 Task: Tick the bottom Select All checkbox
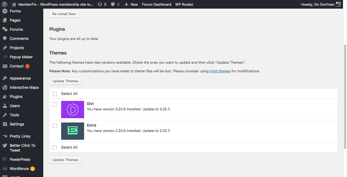coord(55,148)
